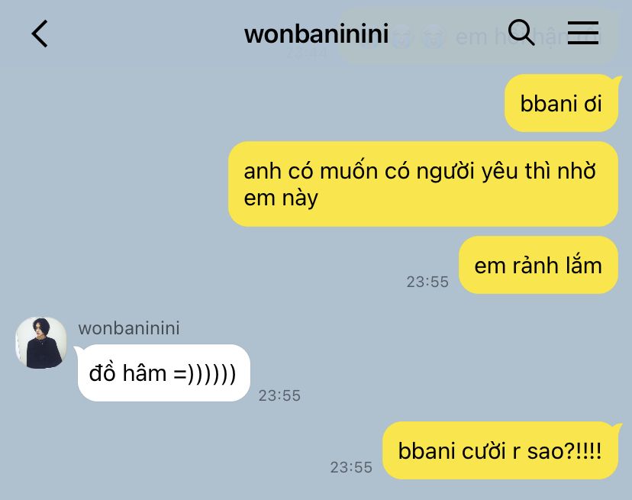Open the chat search magnifier icon
This screenshot has width=632, height=500.
tap(521, 32)
